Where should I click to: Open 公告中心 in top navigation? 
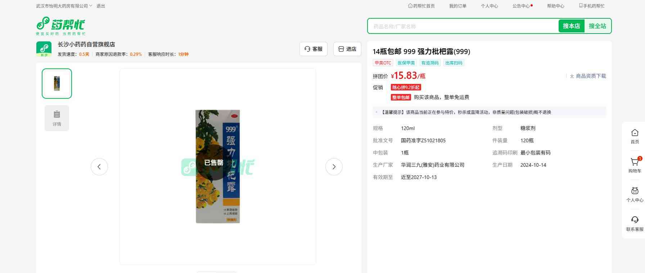point(521,6)
